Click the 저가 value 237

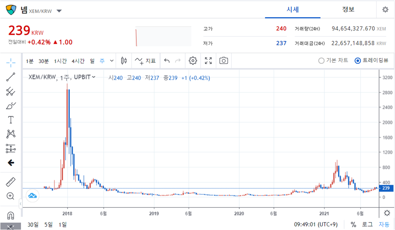pyautogui.click(x=281, y=43)
